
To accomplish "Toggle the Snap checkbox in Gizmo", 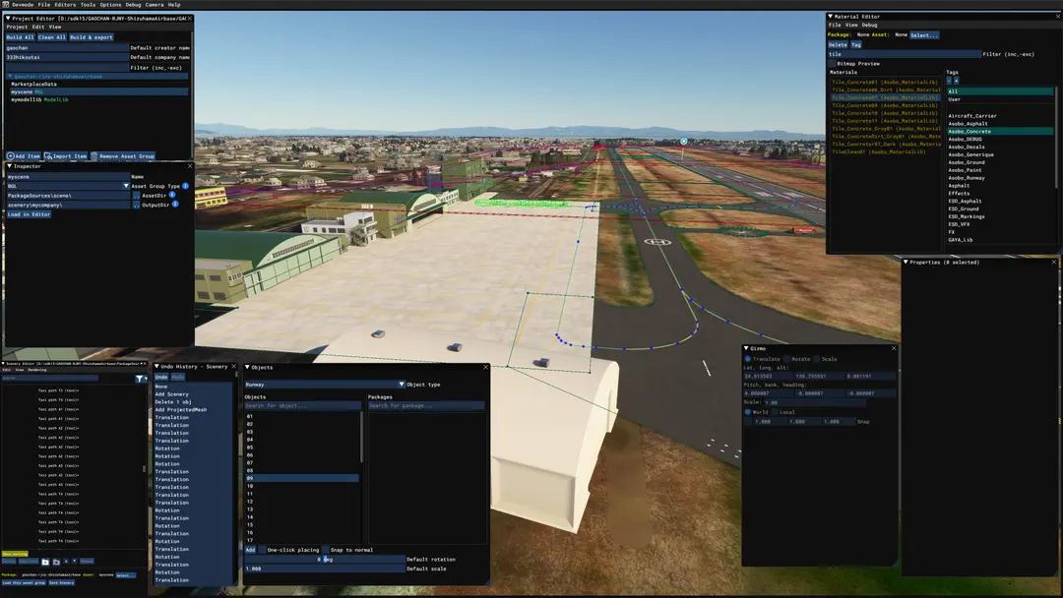I will pyautogui.click(x=748, y=421).
